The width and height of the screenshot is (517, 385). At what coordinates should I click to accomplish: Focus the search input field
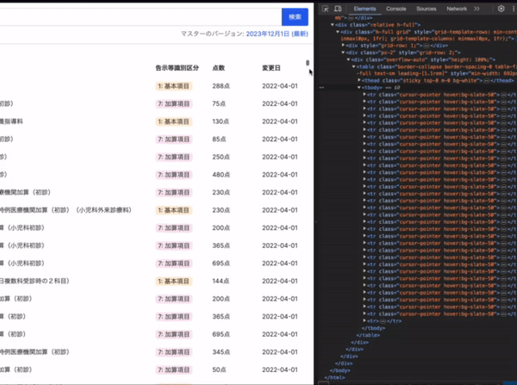pyautogui.click(x=140, y=17)
